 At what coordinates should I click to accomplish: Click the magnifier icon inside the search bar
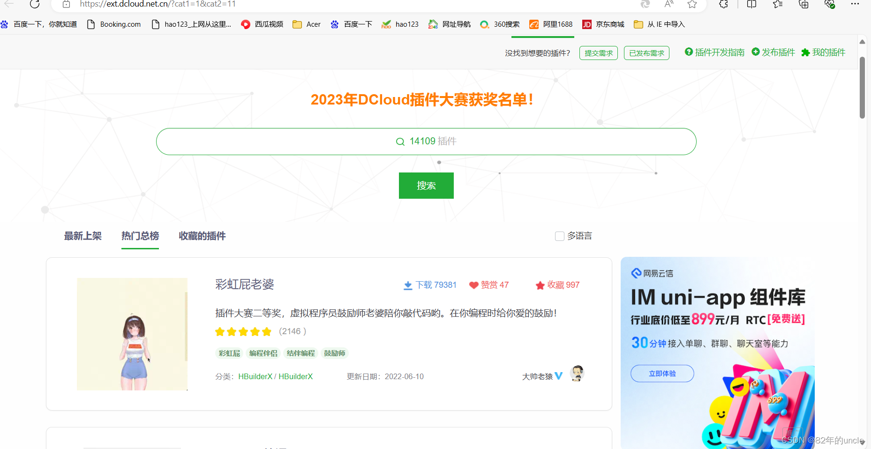(400, 141)
